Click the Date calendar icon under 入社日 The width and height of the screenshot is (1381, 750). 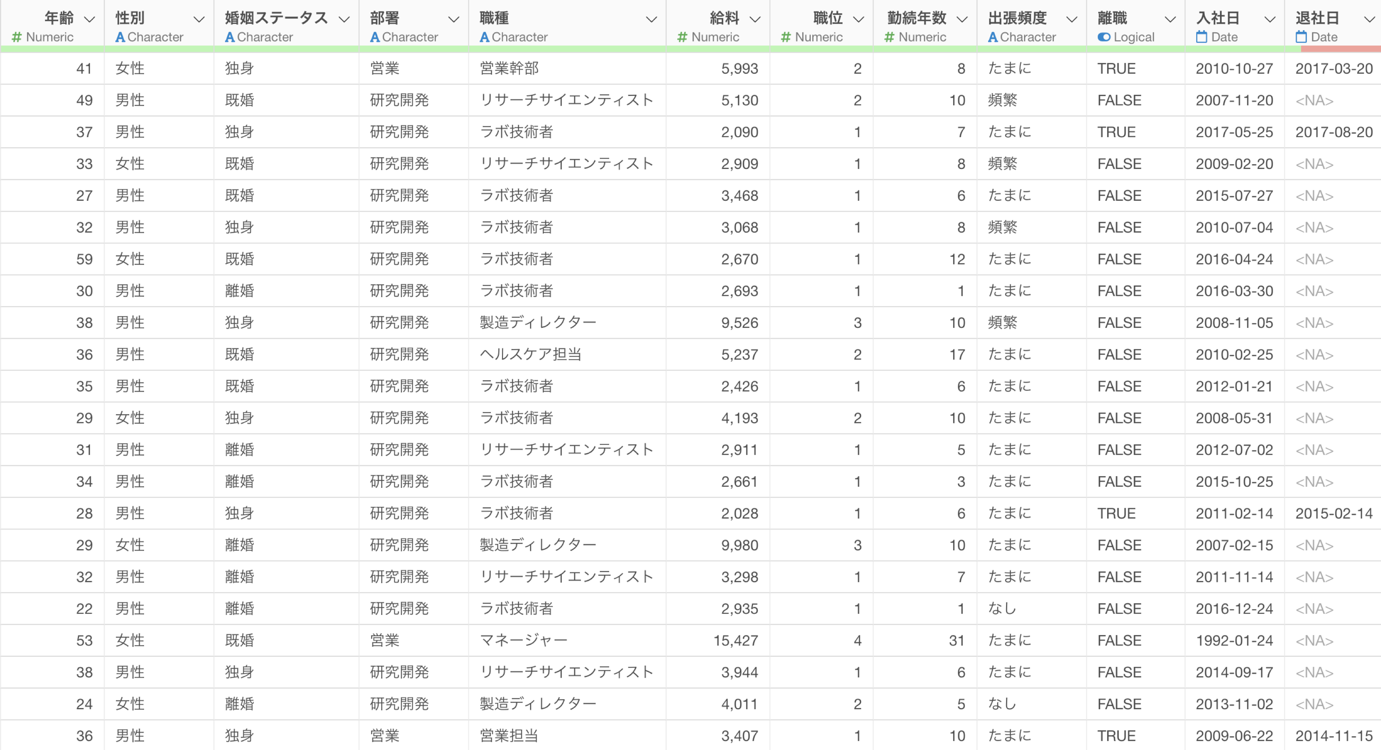[x=1202, y=36]
